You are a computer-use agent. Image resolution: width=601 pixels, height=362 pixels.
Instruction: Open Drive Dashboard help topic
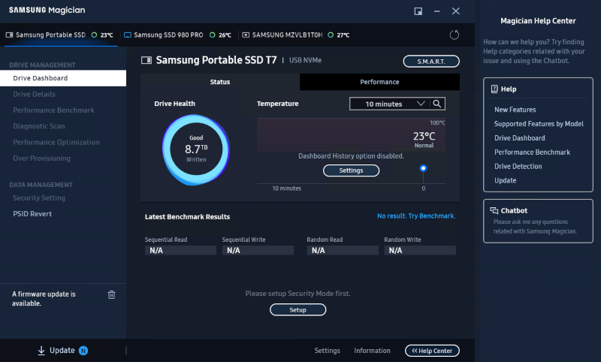pos(519,138)
